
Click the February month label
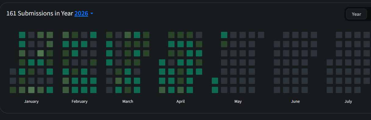[80, 102]
